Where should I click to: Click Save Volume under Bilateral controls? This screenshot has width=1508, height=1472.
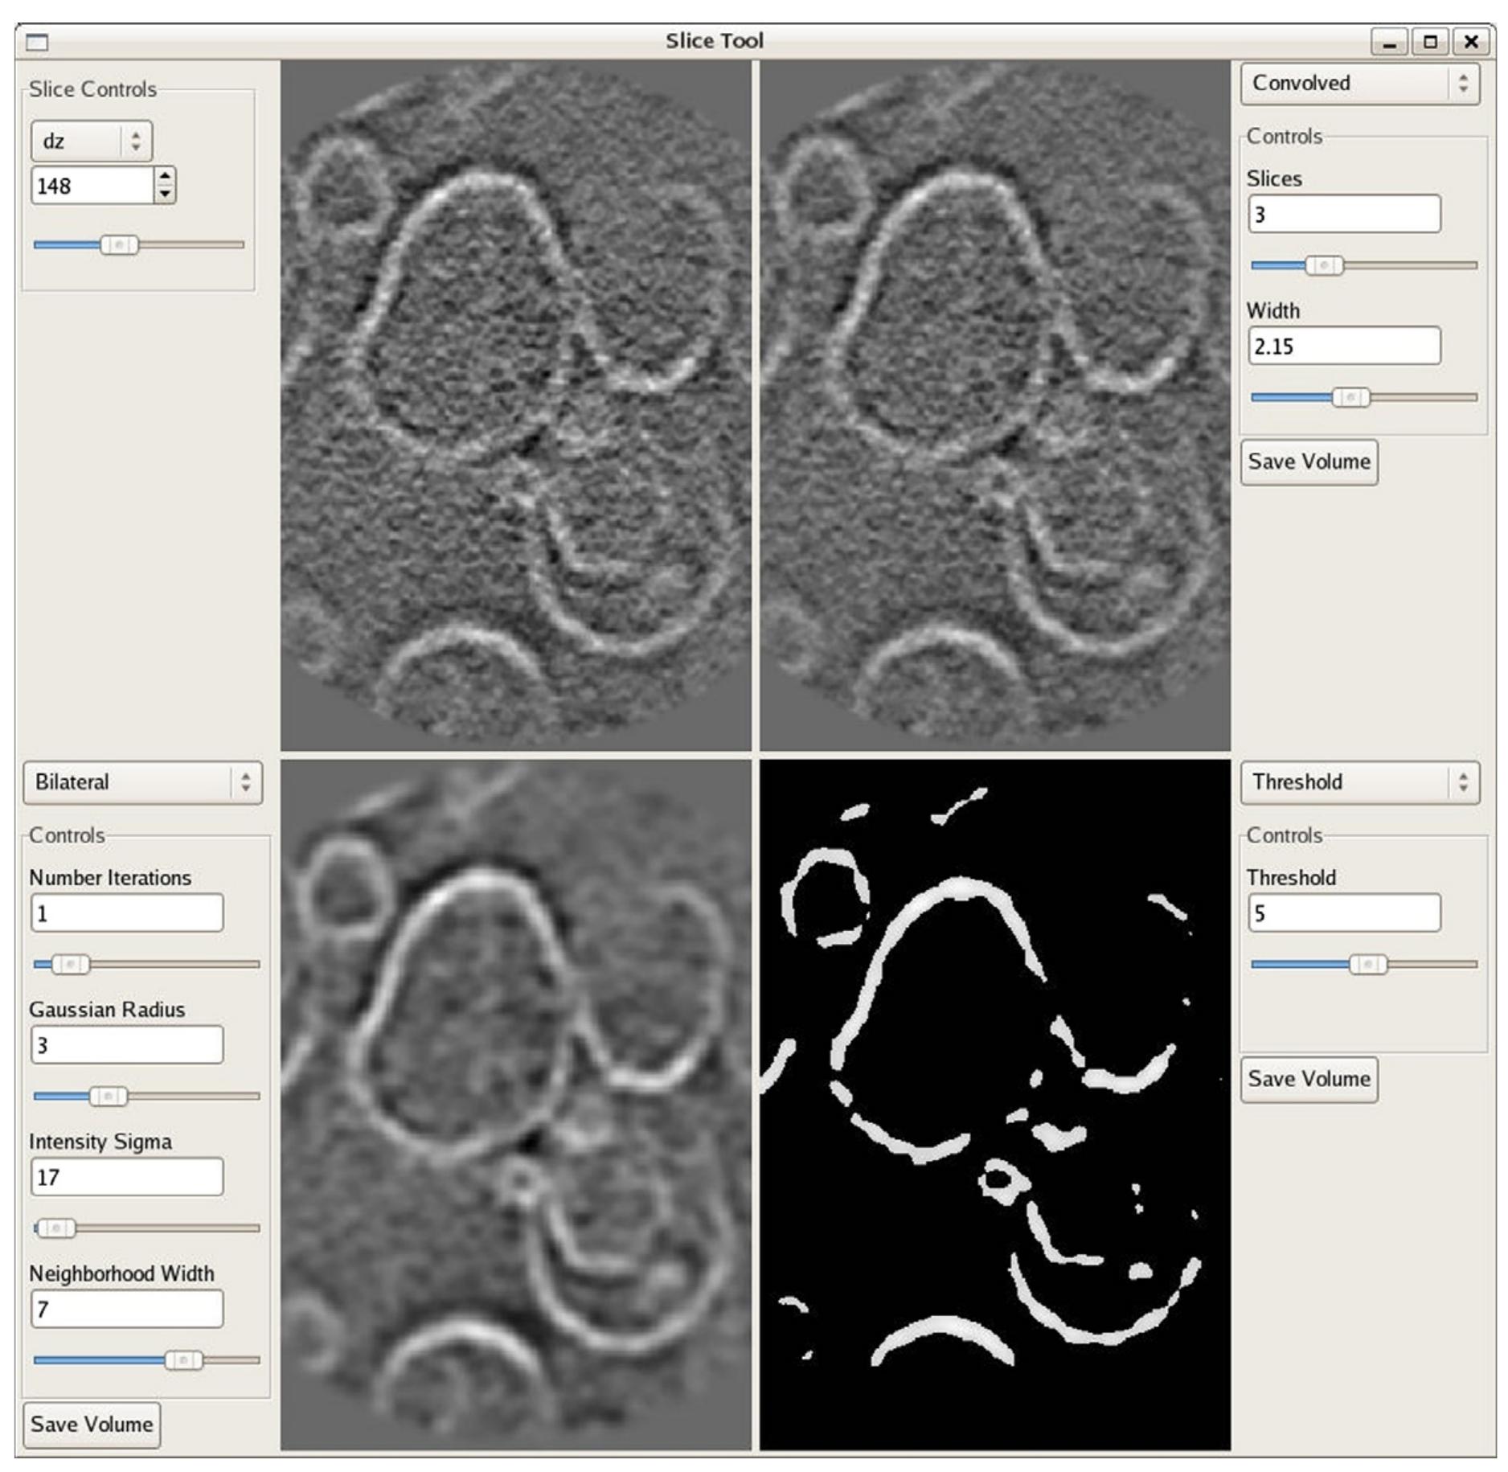point(92,1425)
